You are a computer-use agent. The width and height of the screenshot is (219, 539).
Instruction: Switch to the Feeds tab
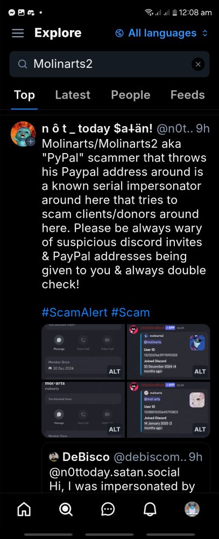pos(187,95)
